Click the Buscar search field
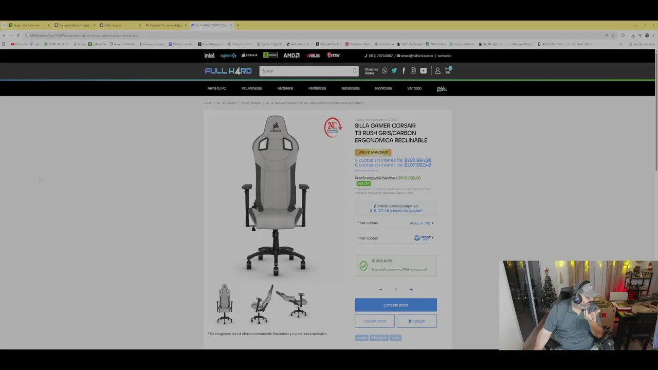Viewport: 658px width, 370px height. click(x=308, y=71)
